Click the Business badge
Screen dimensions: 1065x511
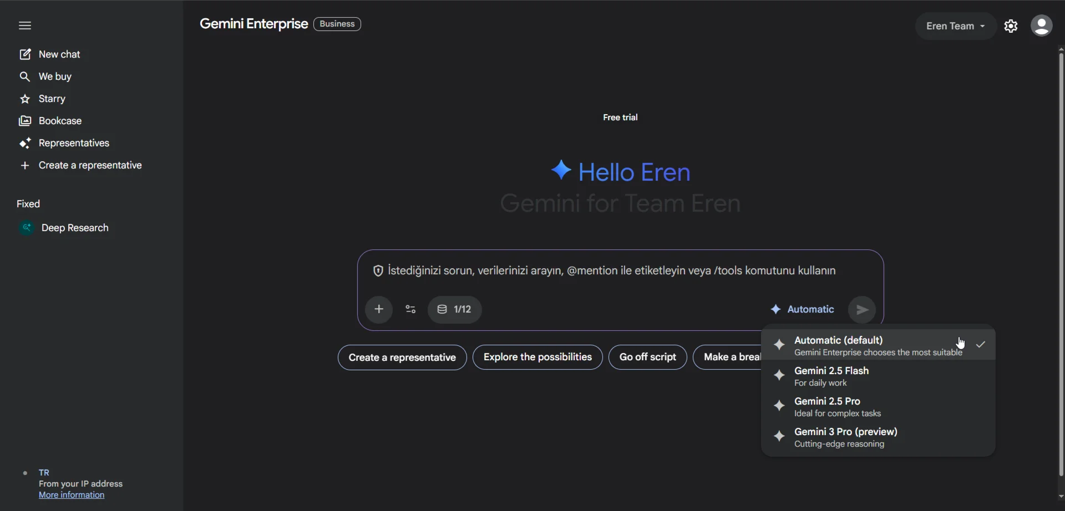click(x=337, y=24)
